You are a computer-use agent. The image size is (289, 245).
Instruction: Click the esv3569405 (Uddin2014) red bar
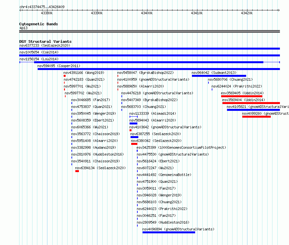click(242, 96)
